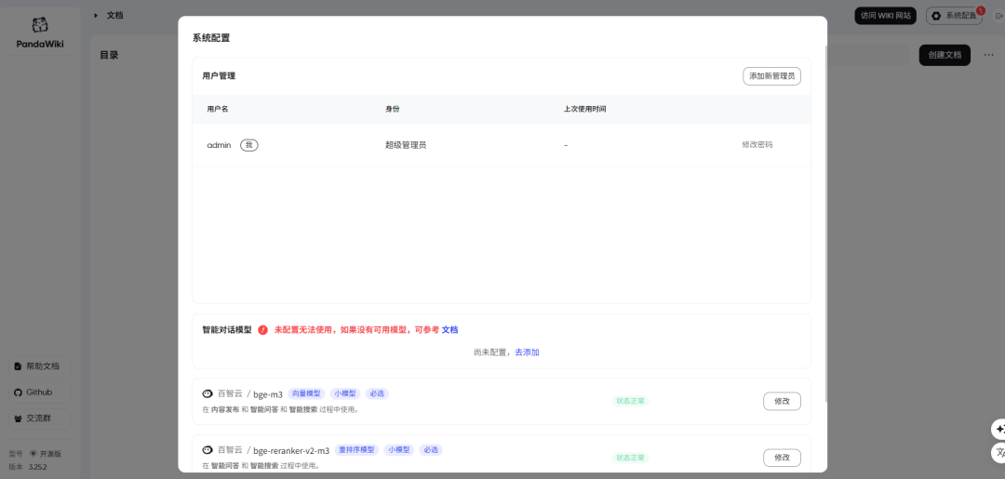1005x479 pixels.
Task: Click the 重排序模型 tag
Action: pos(356,450)
